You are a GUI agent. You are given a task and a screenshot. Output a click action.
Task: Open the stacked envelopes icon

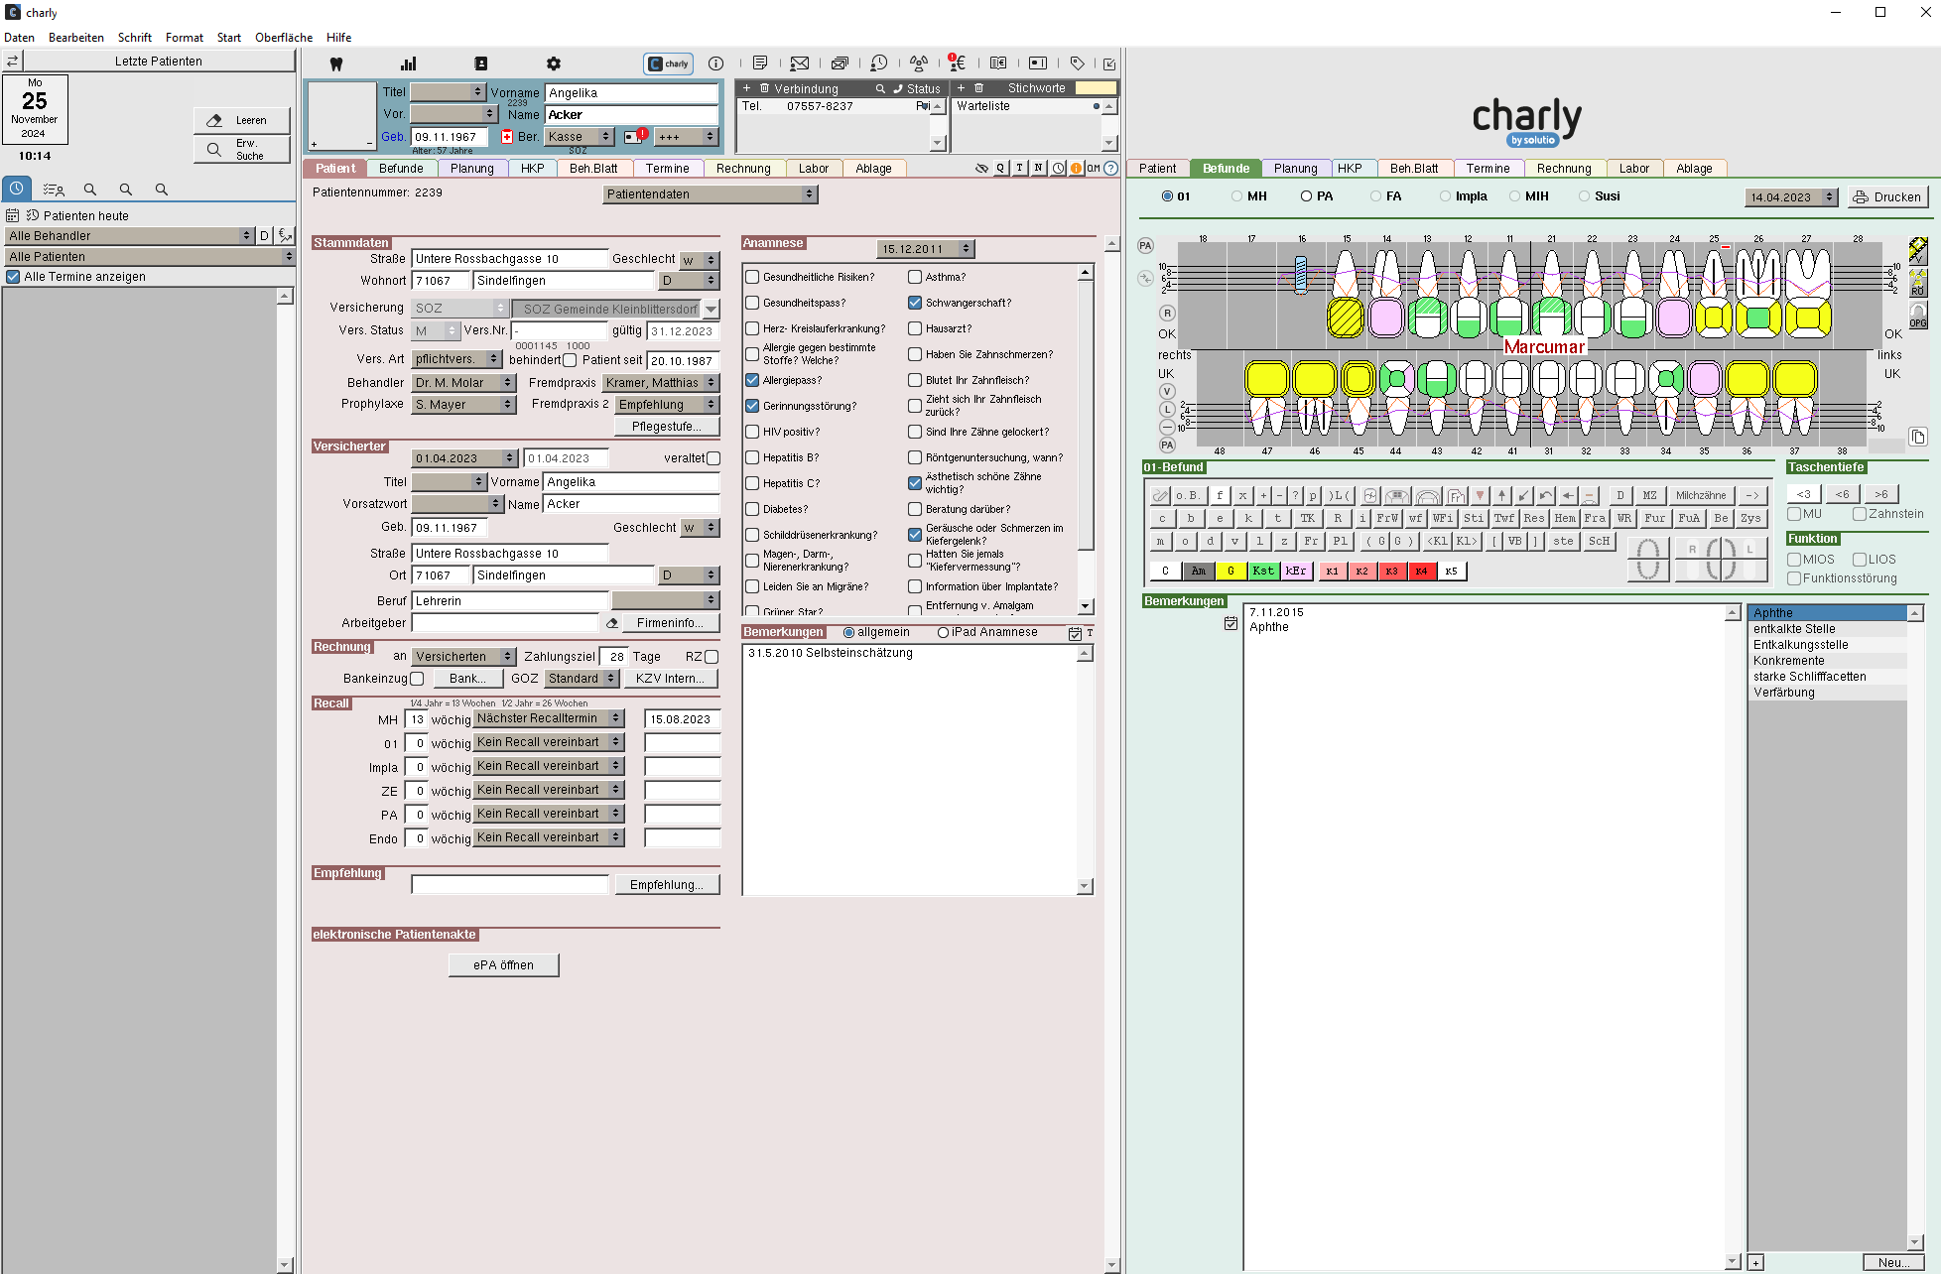[x=840, y=64]
